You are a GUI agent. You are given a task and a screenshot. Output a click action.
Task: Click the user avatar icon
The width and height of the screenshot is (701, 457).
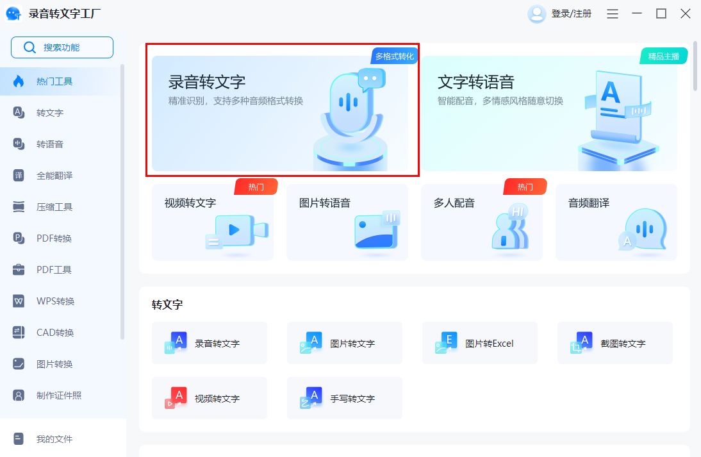pos(536,14)
